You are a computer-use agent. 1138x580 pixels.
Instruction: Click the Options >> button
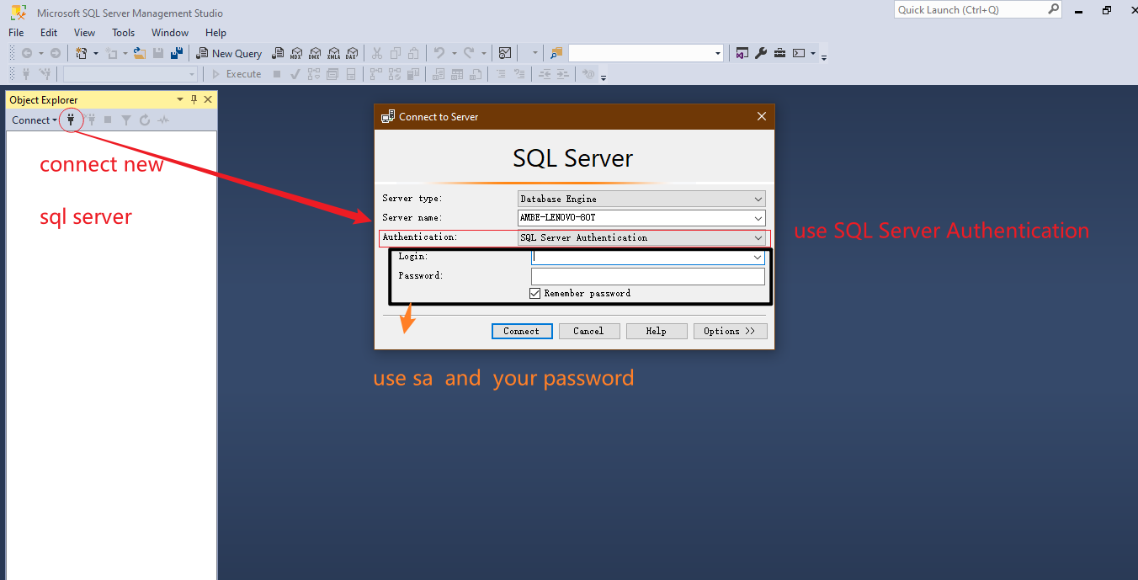tap(731, 332)
